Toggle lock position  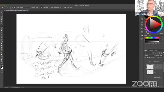tap(151, 58)
